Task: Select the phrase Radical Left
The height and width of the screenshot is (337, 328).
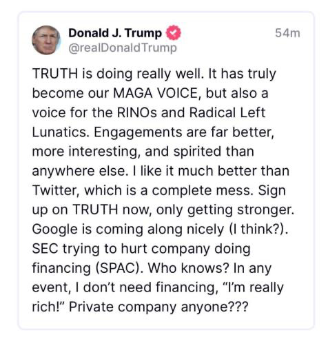Action: pos(227,112)
